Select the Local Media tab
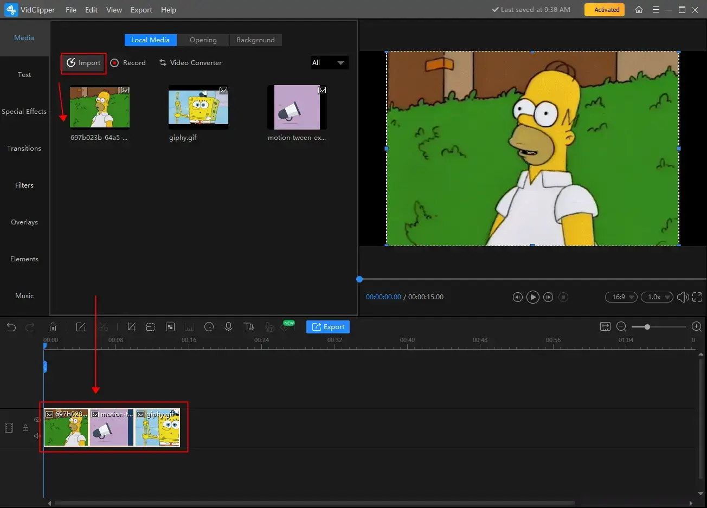The width and height of the screenshot is (707, 508). (150, 40)
